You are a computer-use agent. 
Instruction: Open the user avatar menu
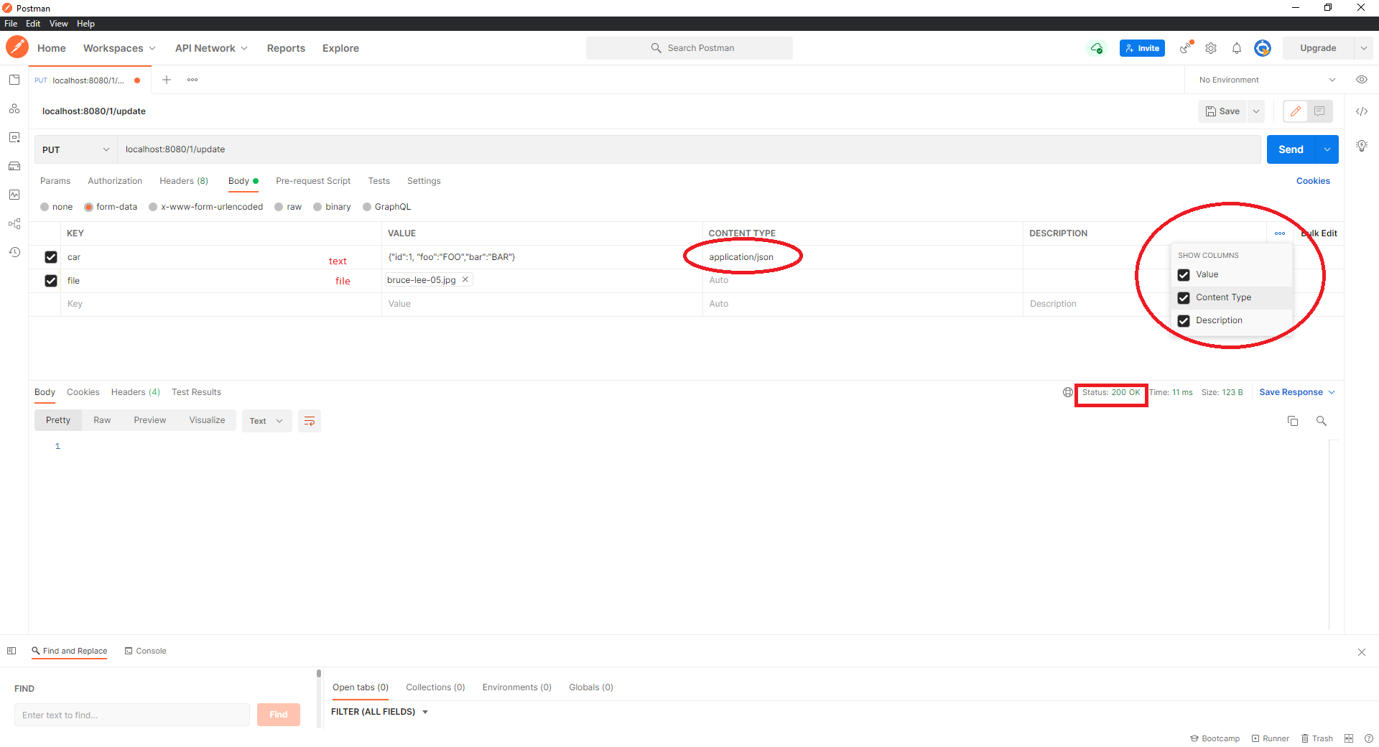(1263, 48)
